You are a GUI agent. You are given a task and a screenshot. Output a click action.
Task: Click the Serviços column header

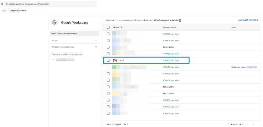tap(116, 27)
